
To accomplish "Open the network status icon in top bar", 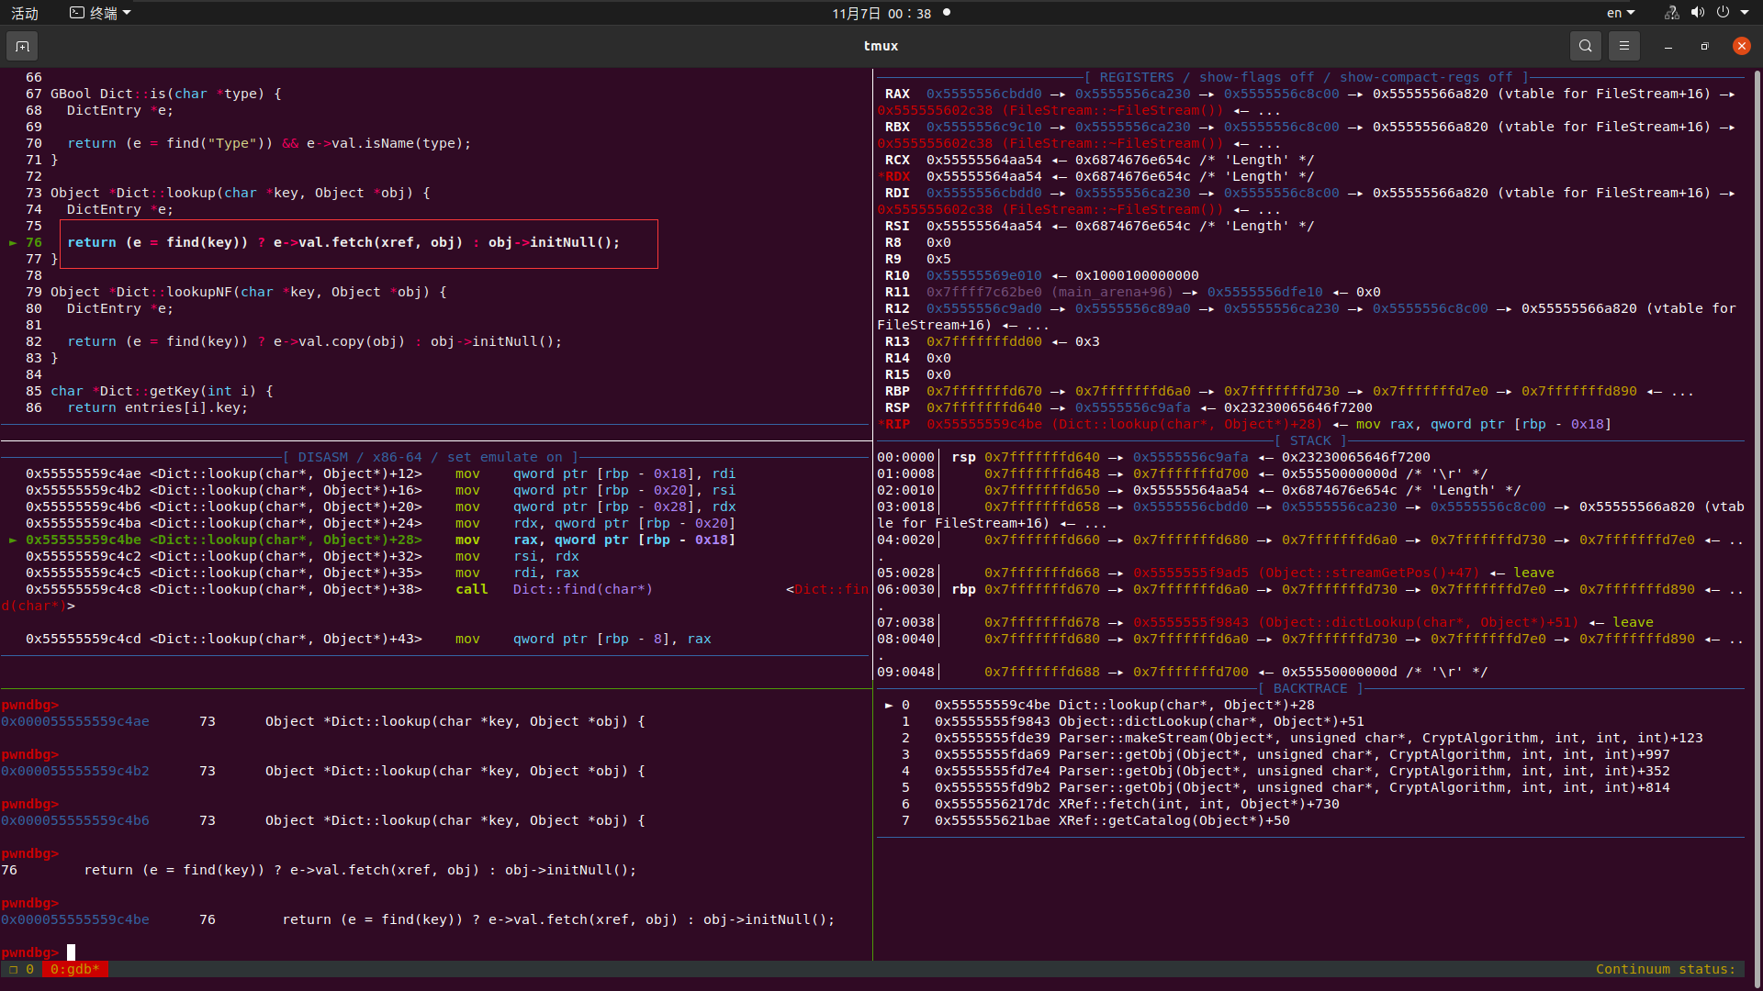I will coord(1671,13).
